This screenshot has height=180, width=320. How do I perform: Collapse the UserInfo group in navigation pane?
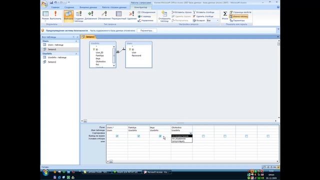76,53
